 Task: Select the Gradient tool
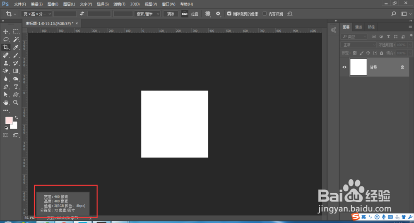tap(16, 71)
